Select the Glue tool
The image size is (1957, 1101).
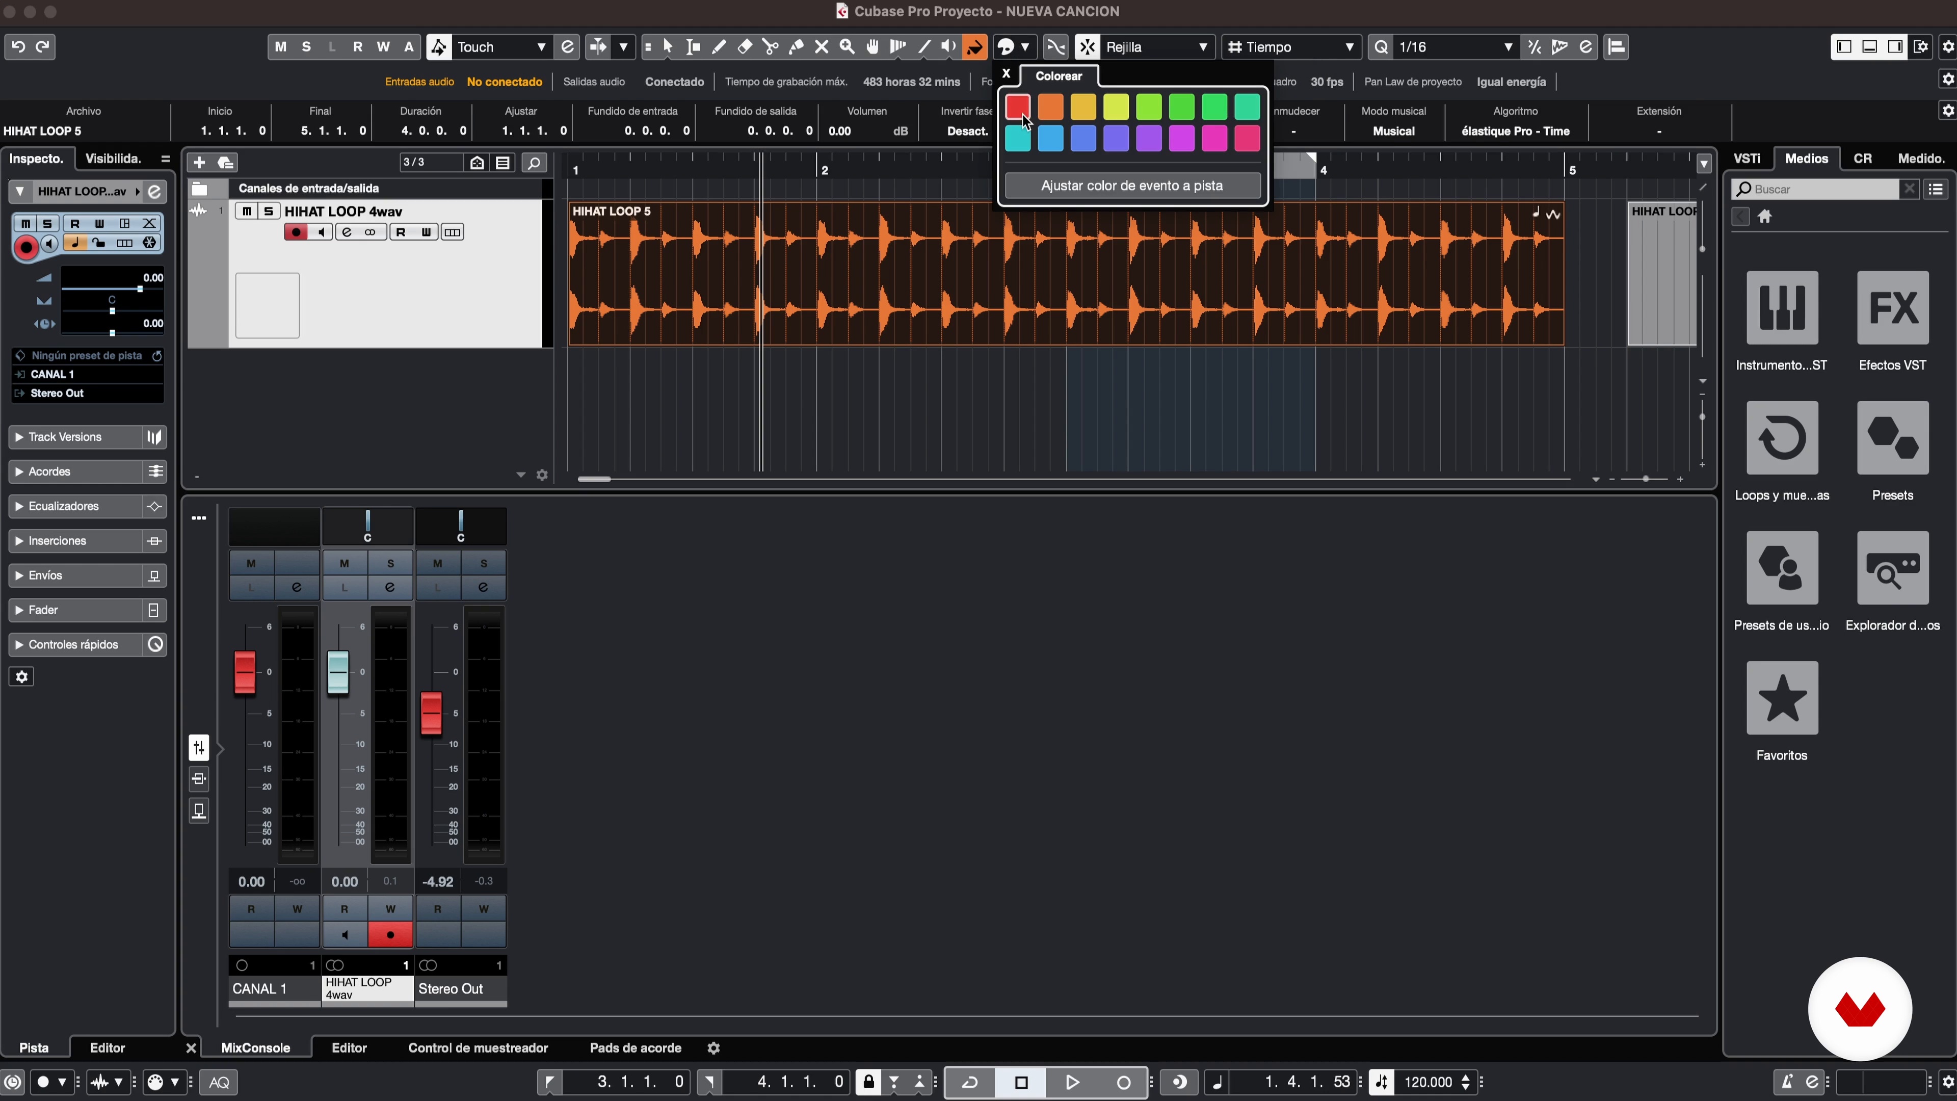[796, 47]
